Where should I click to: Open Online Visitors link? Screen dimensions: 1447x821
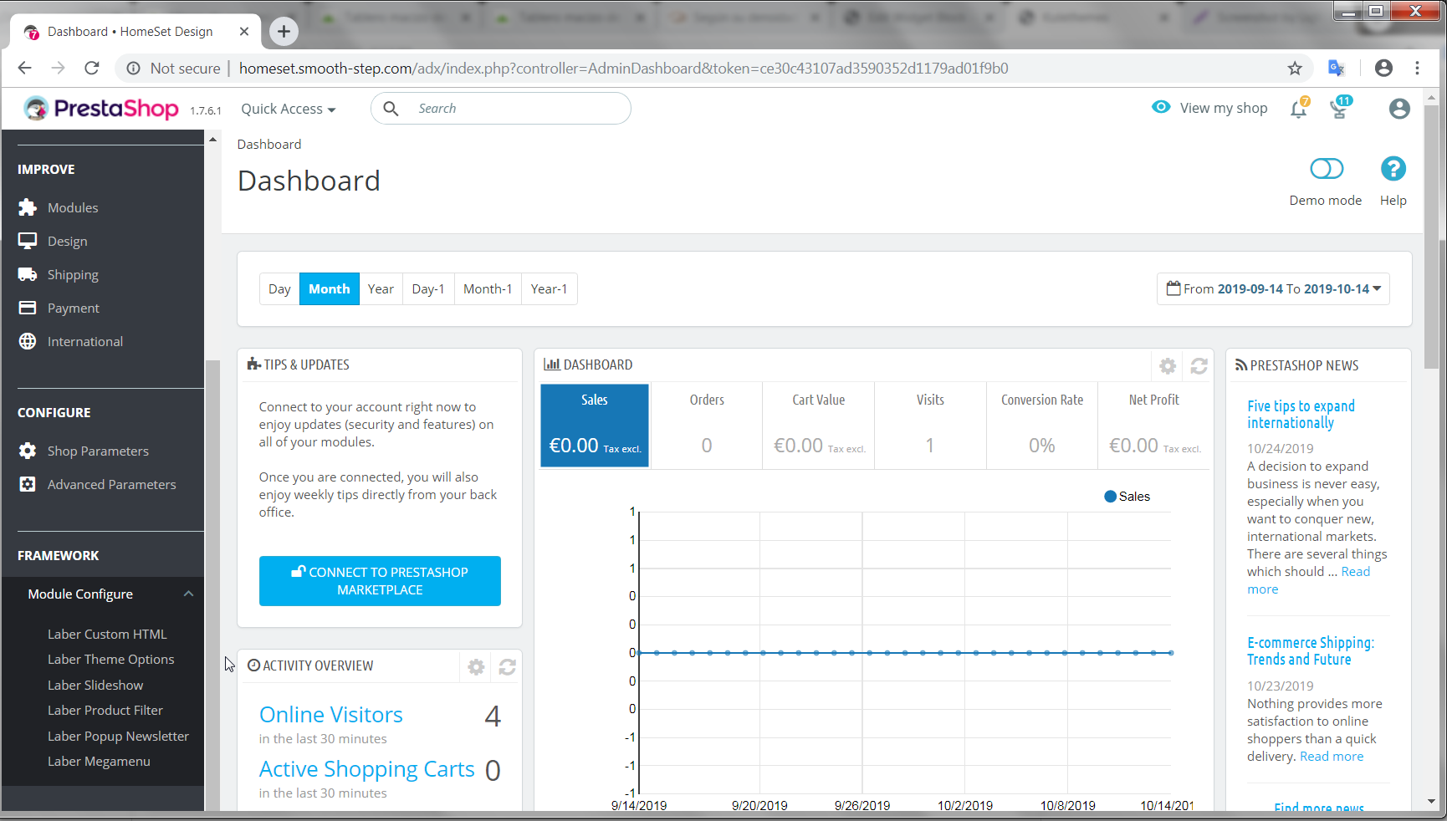pos(331,715)
